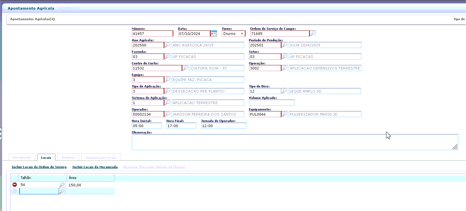This screenshot has width=466, height=211.
Task: Click Sistema de Aplicação code field
Action: 148,102
